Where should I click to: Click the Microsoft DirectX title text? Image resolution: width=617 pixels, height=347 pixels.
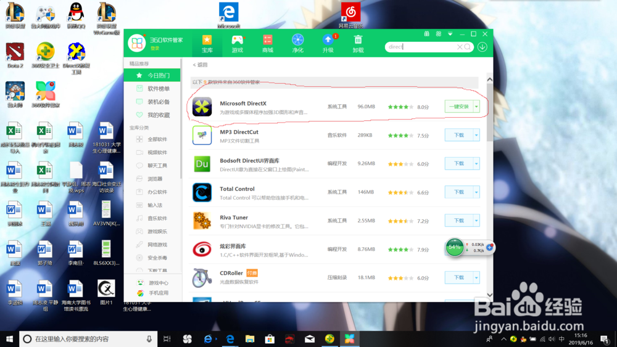click(x=242, y=104)
